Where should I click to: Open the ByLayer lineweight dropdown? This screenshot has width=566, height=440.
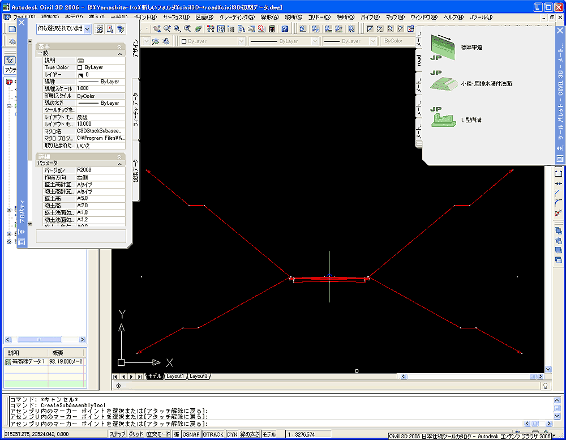click(x=373, y=41)
